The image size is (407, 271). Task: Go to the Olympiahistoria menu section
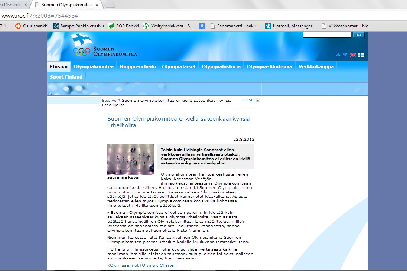pyautogui.click(x=221, y=67)
